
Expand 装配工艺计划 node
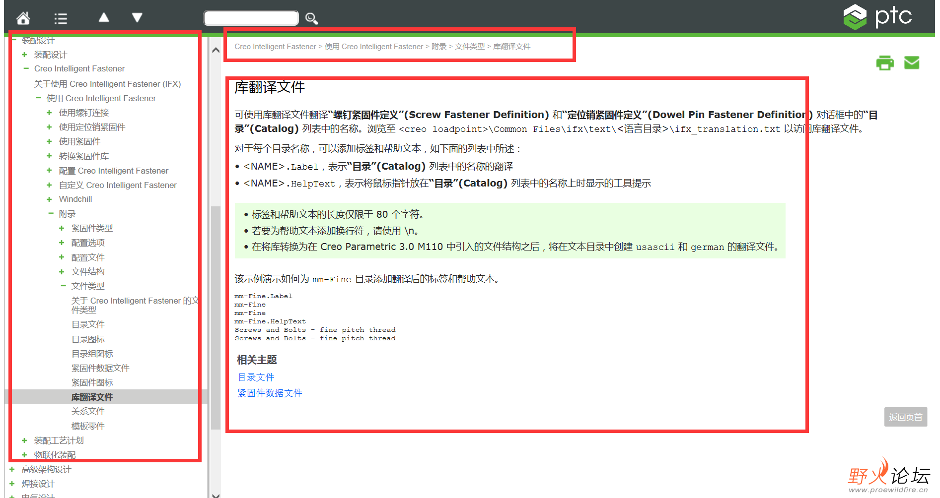pos(24,440)
